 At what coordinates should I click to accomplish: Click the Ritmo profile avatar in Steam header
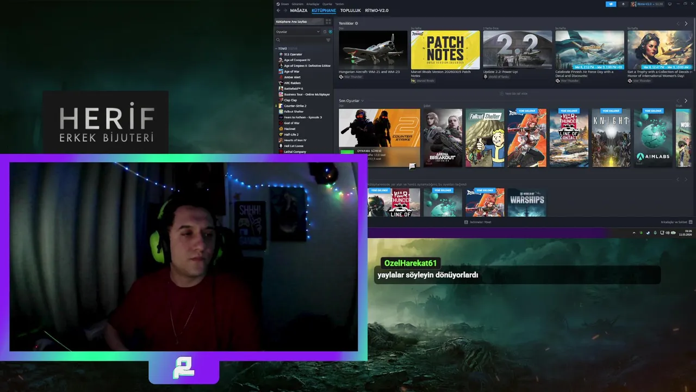coord(633,4)
